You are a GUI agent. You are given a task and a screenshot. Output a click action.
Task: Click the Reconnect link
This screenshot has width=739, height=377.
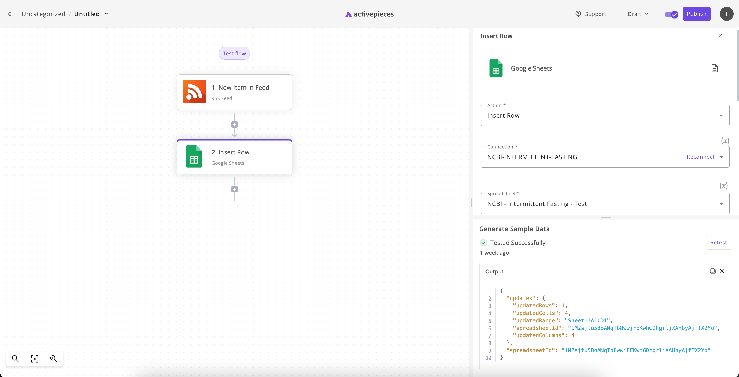pyautogui.click(x=700, y=157)
